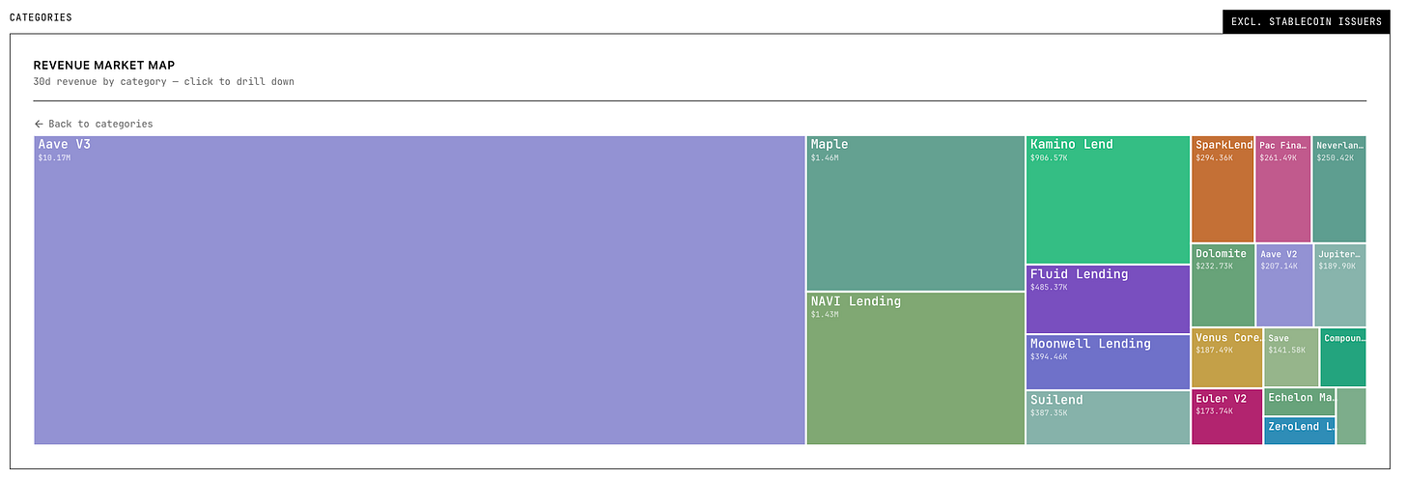This screenshot has width=1406, height=478.
Task: Drill into the Aave V3 tile
Action: 419,290
